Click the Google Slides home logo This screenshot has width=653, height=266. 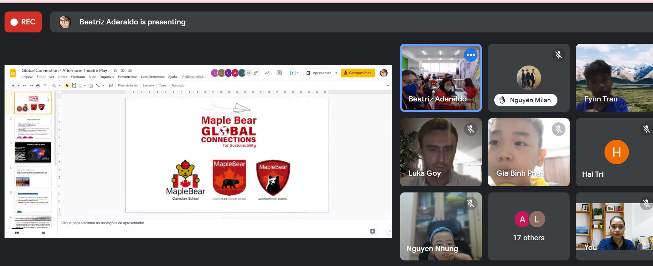[x=13, y=73]
